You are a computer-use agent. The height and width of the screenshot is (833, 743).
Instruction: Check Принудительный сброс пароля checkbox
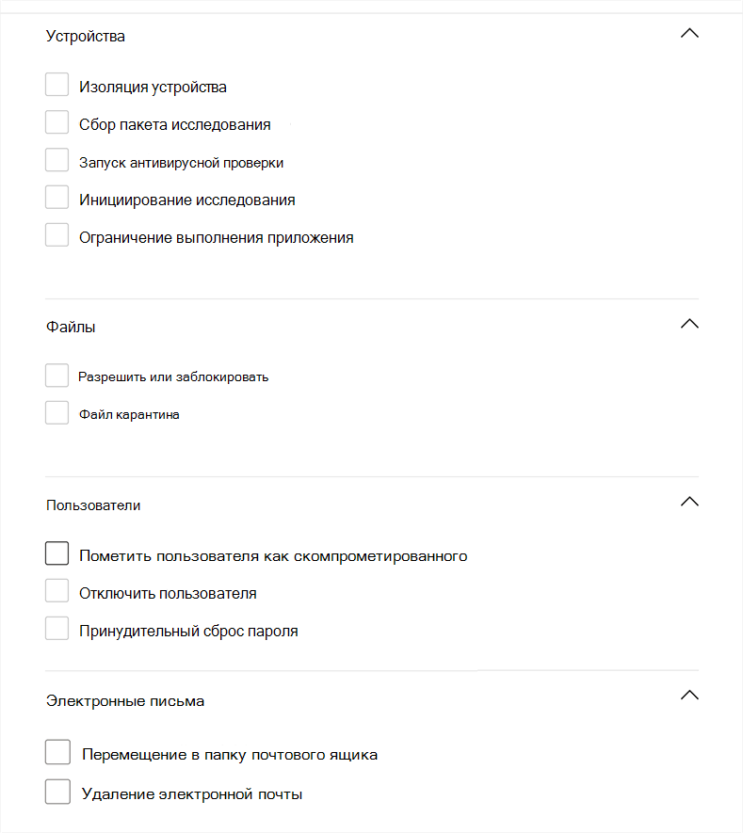point(57,629)
